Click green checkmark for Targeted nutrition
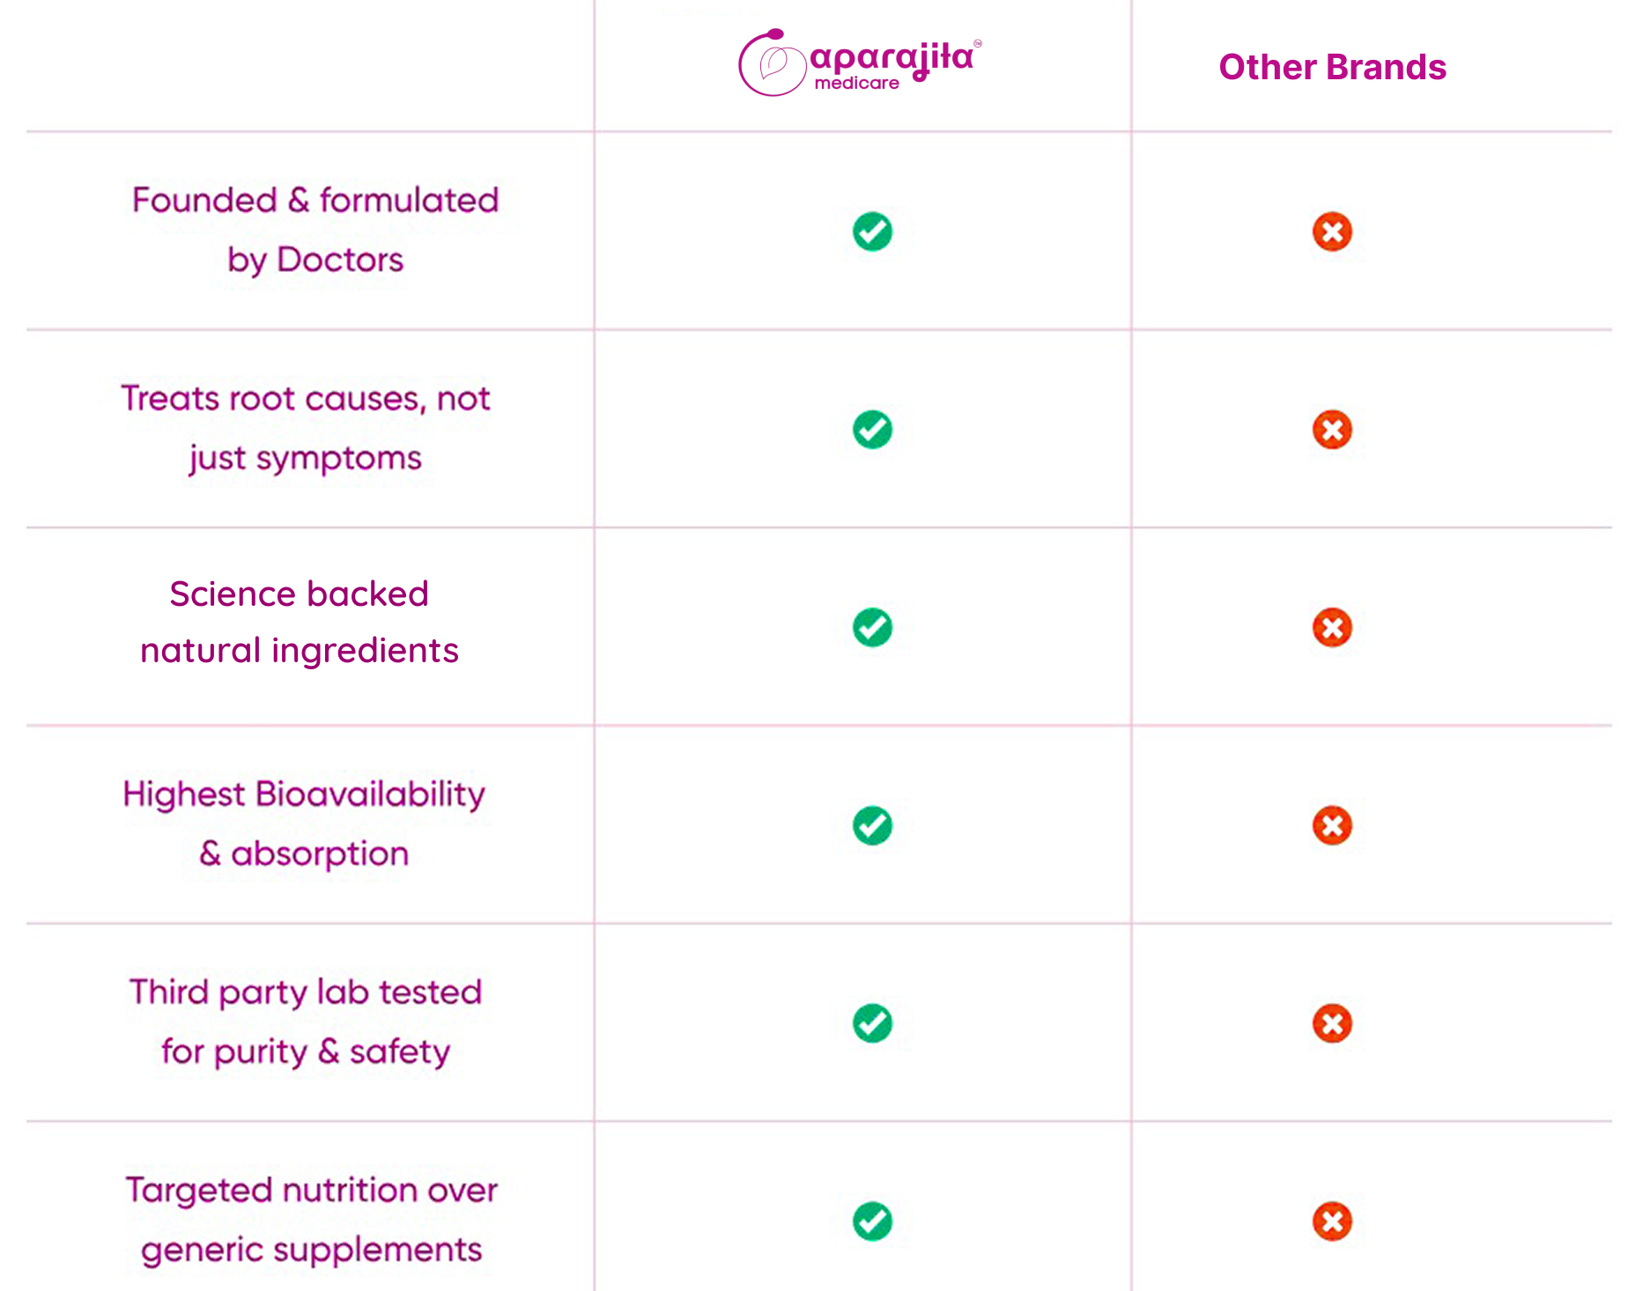 (872, 1221)
